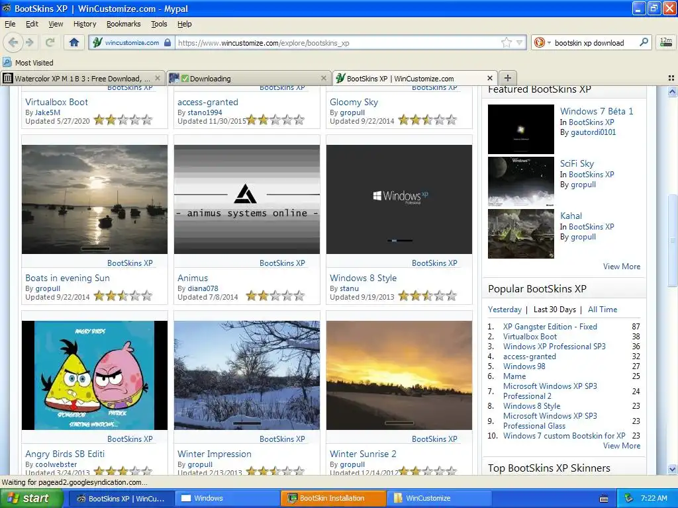The image size is (678, 508).
Task: Open the Windows Start button
Action: [32, 498]
